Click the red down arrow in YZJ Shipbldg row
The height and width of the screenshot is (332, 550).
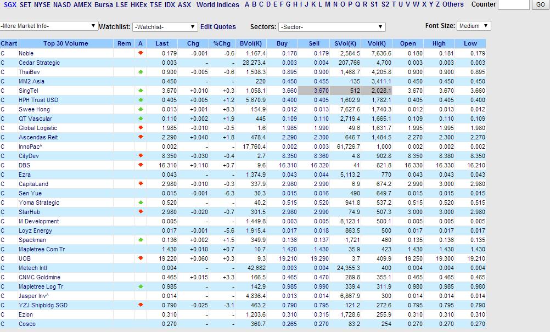coord(141,305)
